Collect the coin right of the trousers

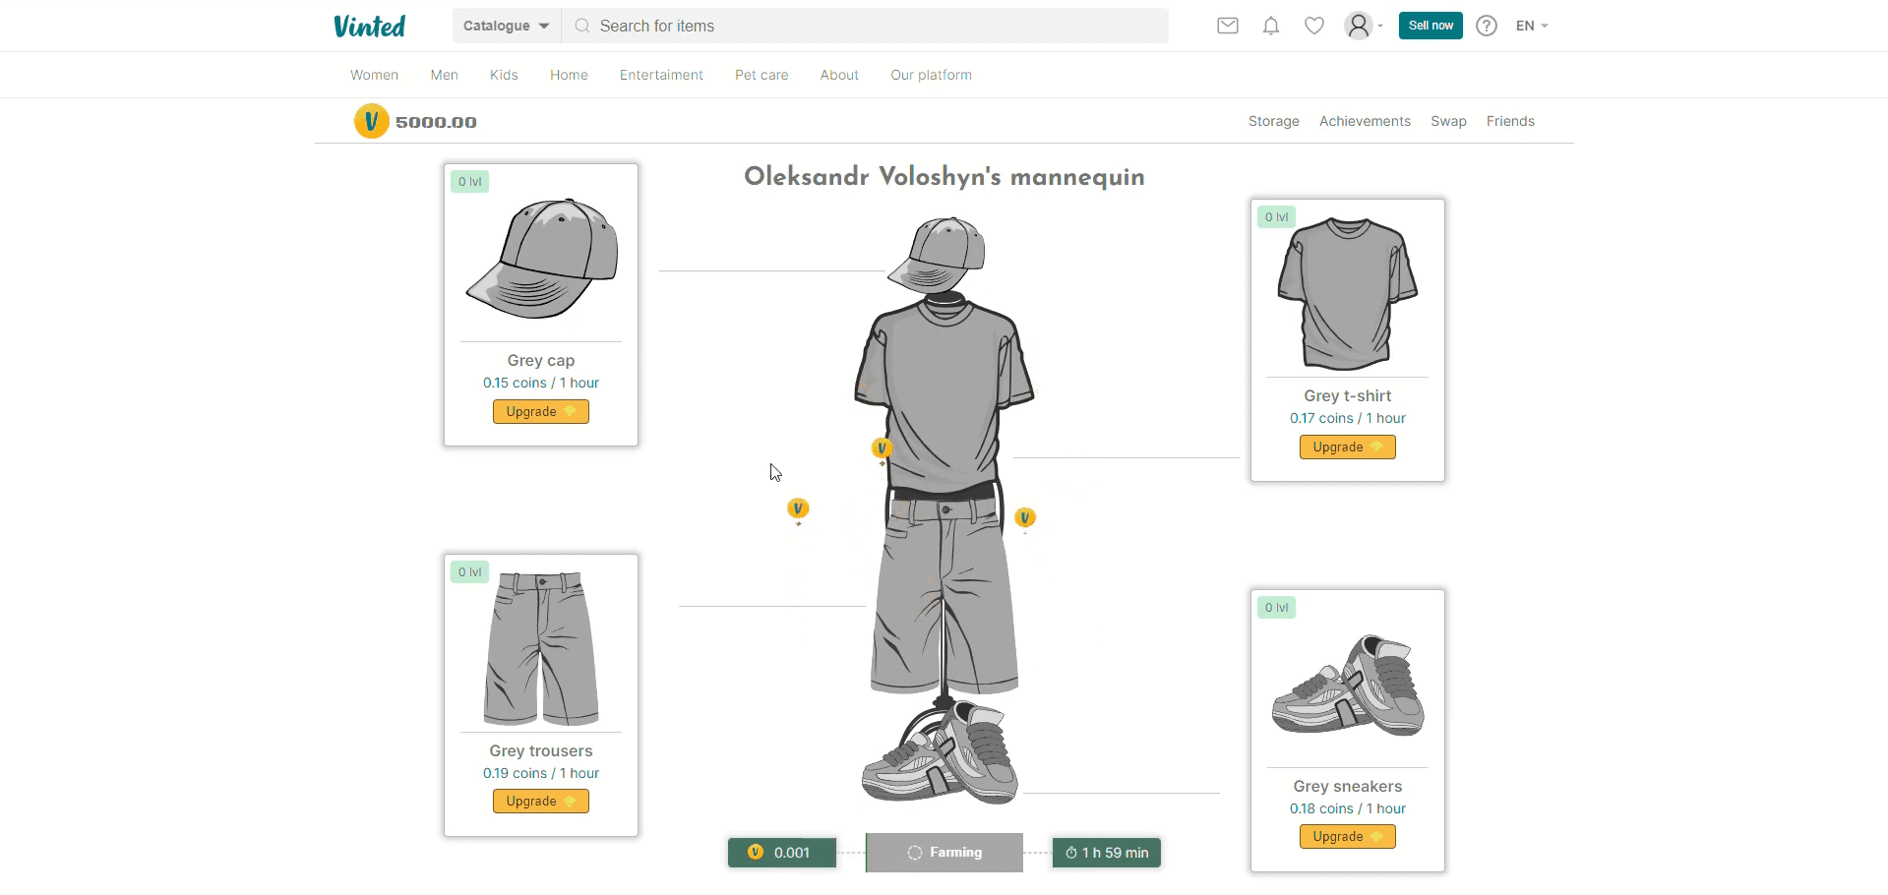(x=1024, y=517)
